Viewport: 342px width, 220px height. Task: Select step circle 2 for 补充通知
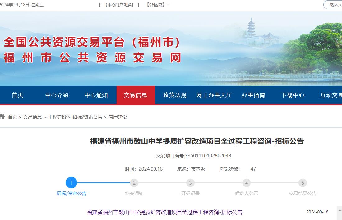click(x=134, y=183)
